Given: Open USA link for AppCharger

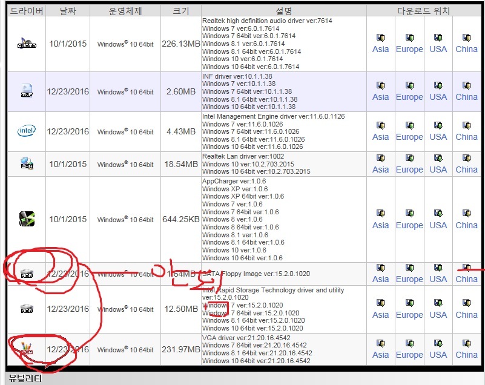Looking at the screenshot, I should [438, 225].
